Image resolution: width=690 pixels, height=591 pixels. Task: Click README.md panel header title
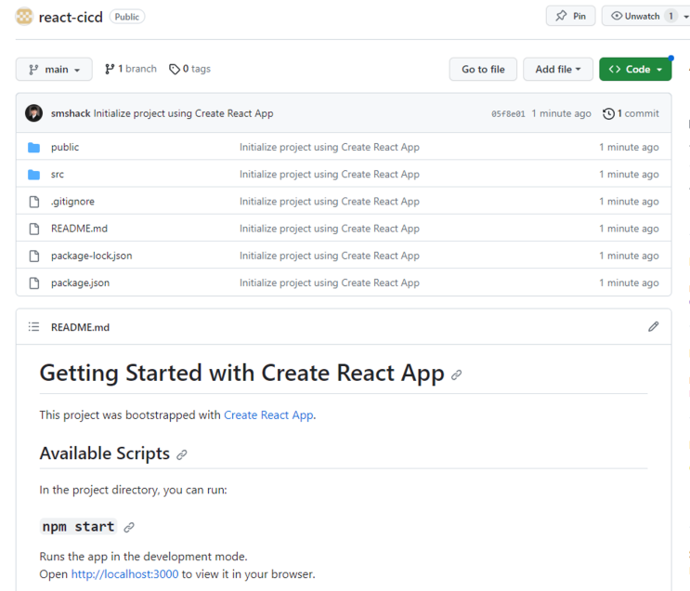80,327
